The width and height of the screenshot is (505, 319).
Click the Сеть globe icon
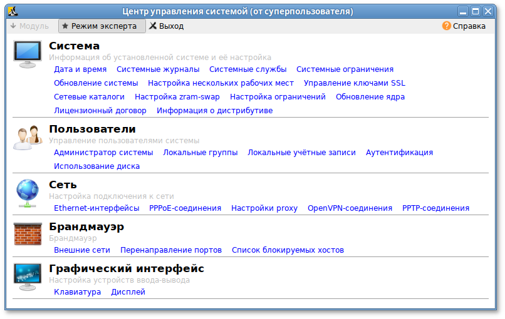[x=28, y=193]
